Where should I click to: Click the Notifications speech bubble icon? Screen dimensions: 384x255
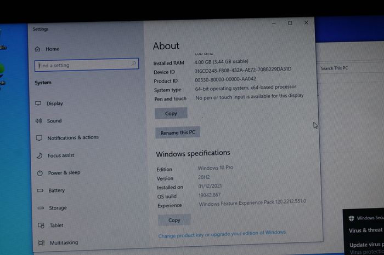[x=39, y=138]
